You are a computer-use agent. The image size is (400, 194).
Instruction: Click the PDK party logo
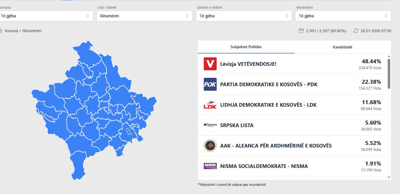click(x=210, y=84)
